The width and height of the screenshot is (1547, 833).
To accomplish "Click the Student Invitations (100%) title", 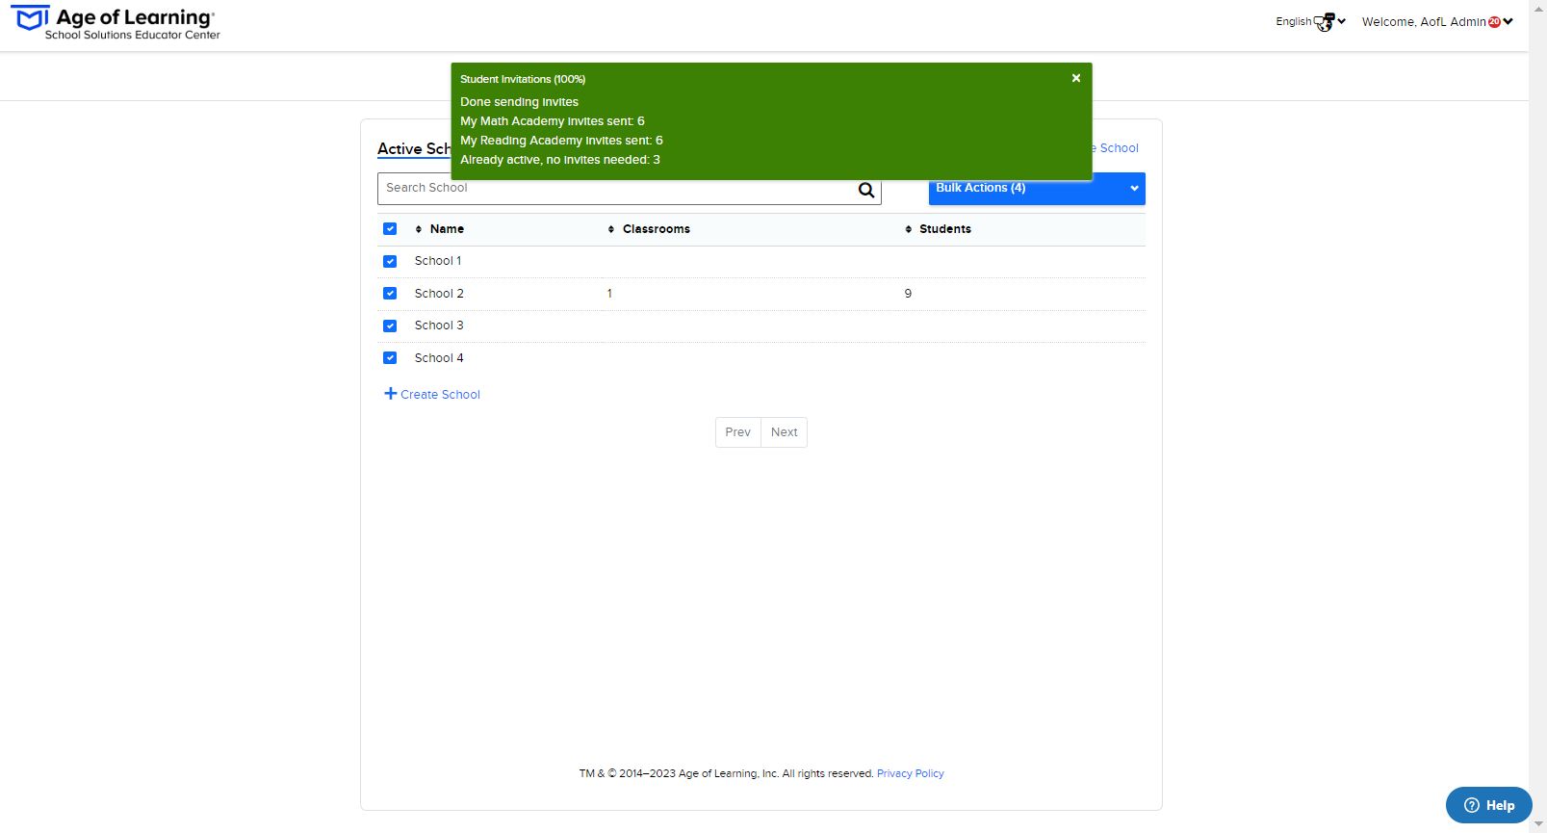I will [x=523, y=79].
